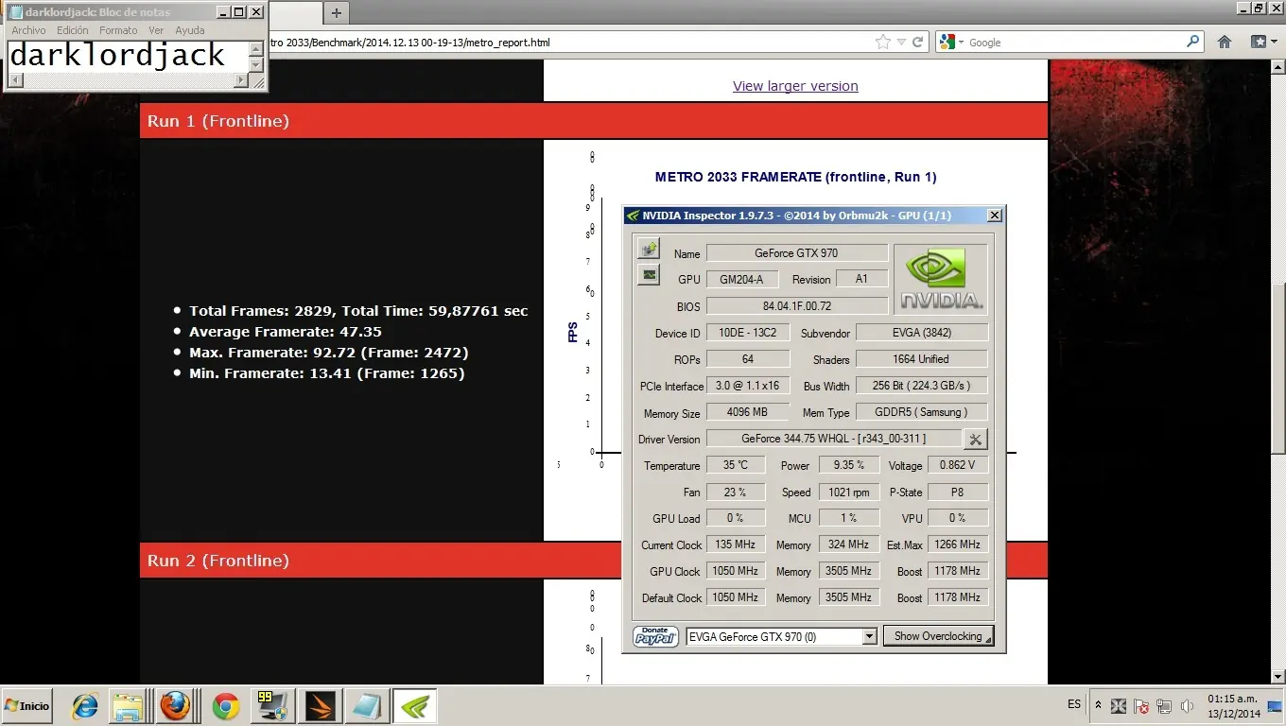Image resolution: width=1286 pixels, height=726 pixels.
Task: Open driver profile settings wrench icon
Action: pos(975,439)
